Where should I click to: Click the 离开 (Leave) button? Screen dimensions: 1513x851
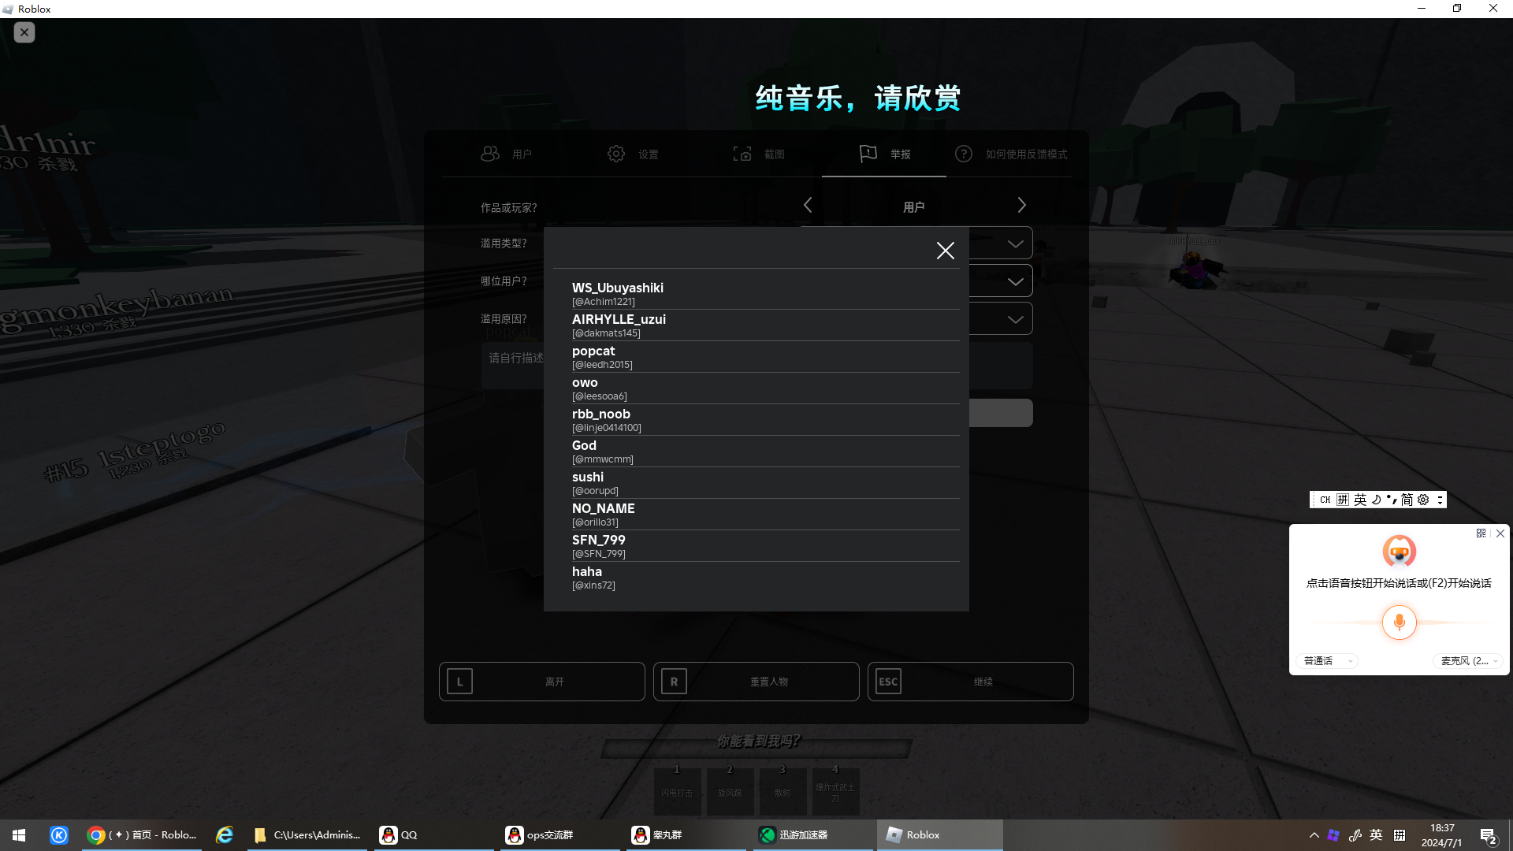coord(542,682)
